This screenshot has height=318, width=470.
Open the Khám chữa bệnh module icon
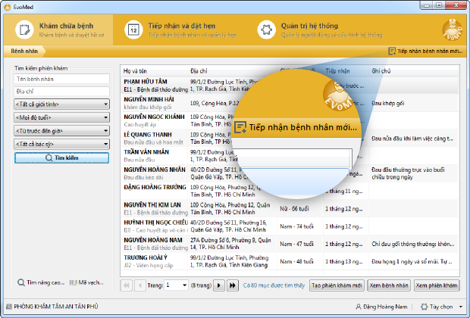[x=24, y=30]
